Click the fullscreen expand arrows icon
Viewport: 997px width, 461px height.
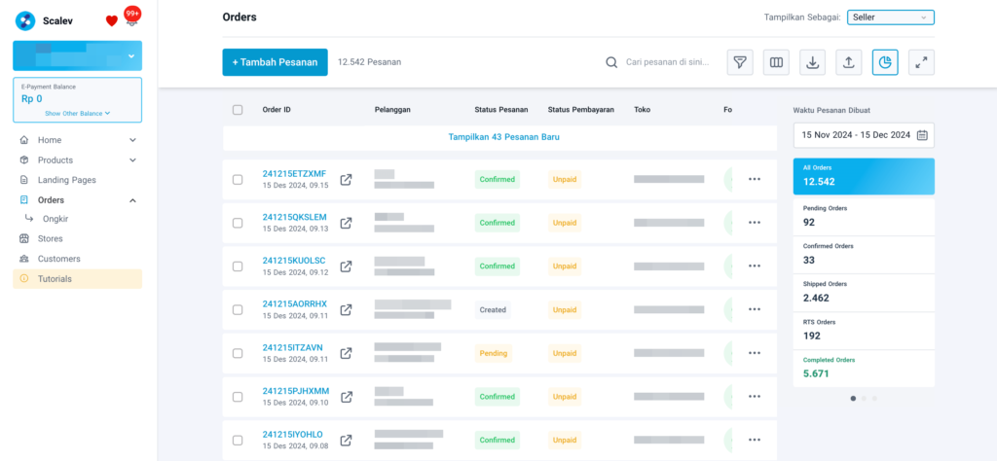[921, 62]
